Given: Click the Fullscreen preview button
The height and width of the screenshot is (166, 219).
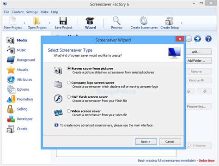Looking at the screenshot, I should click(199, 146).
